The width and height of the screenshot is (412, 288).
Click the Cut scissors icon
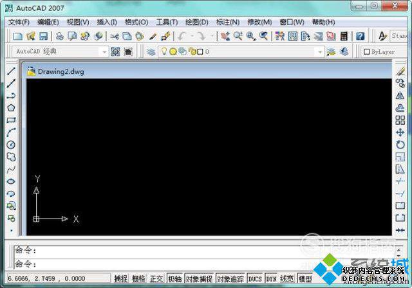[x=115, y=36]
